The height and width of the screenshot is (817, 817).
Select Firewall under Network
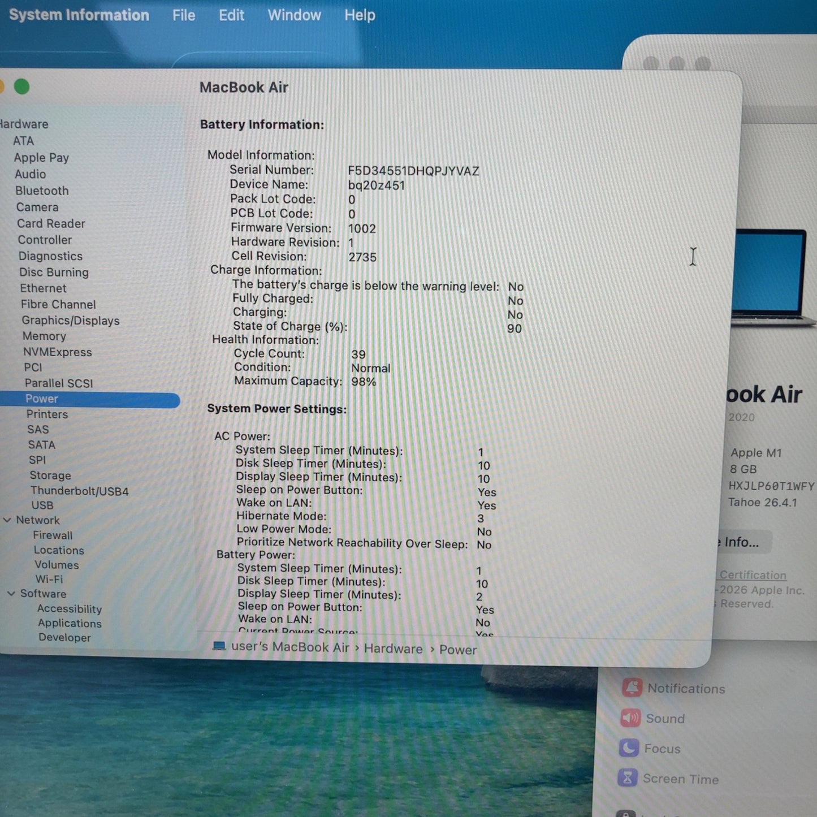point(53,535)
